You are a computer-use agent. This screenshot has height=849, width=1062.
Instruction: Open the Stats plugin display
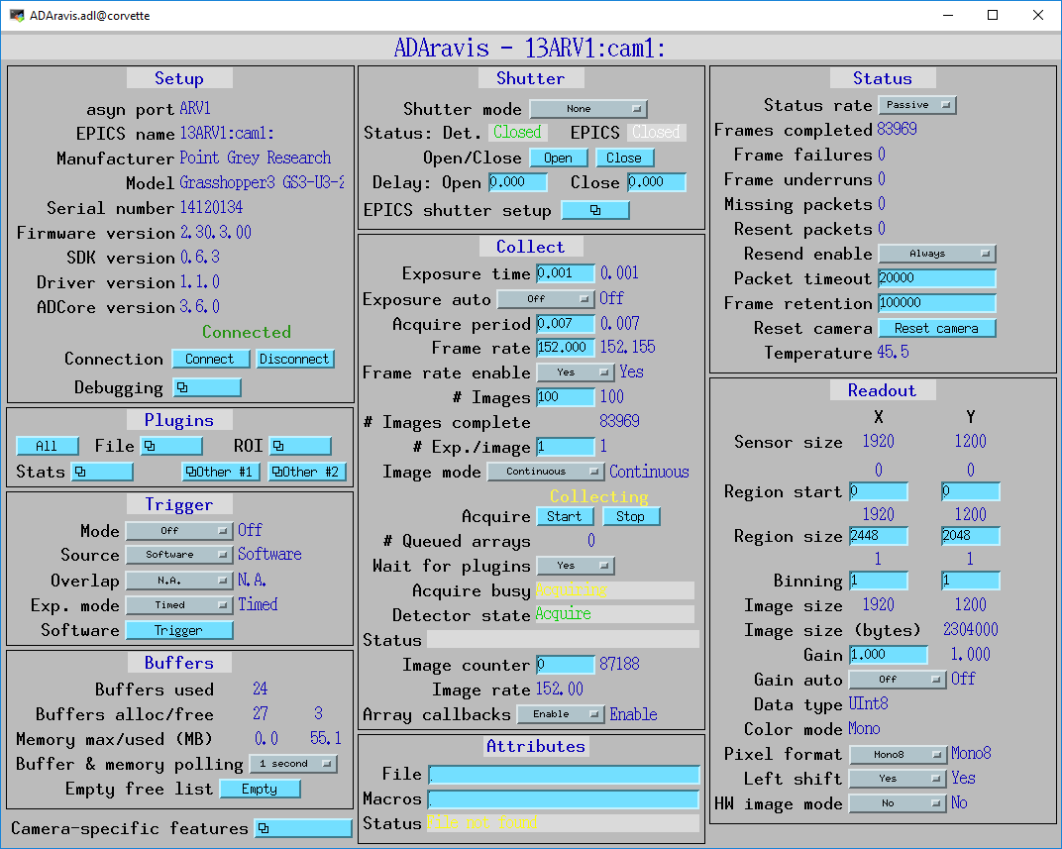coord(102,472)
